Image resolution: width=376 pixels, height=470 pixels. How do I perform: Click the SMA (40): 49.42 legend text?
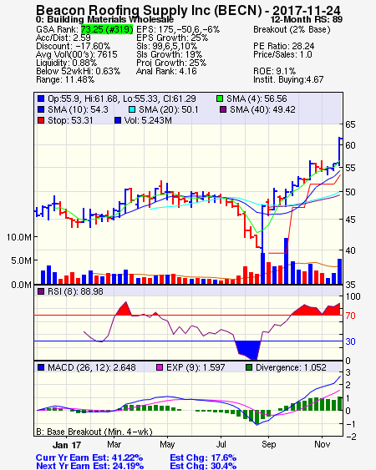262,109
